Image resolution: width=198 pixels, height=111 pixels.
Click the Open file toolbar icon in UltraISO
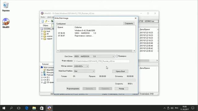(x=46, y=21)
